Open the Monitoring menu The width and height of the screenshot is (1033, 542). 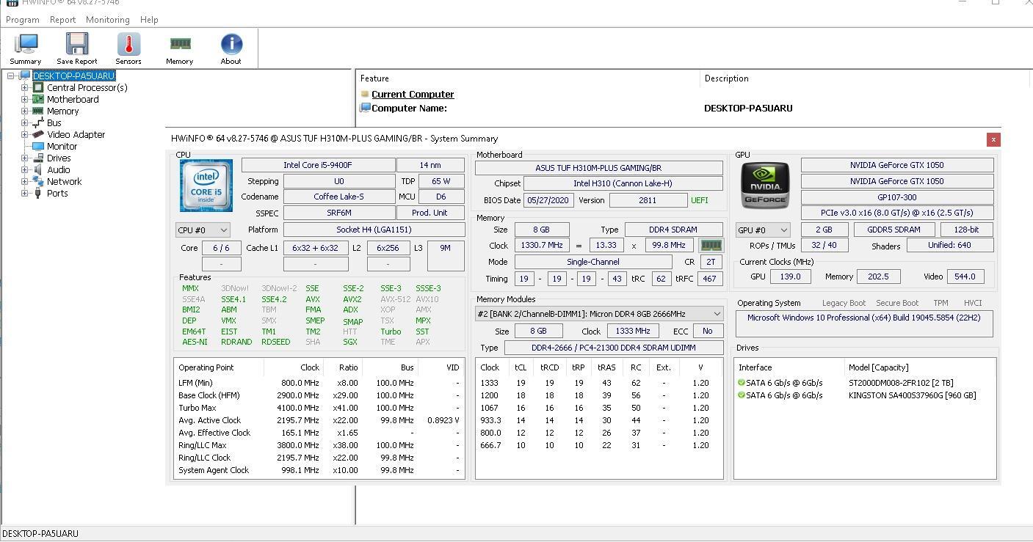pos(107,20)
